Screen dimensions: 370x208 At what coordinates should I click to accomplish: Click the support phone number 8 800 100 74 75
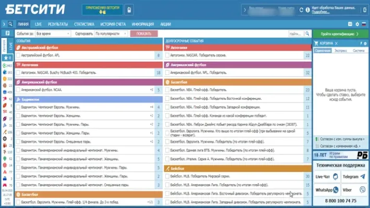click(340, 201)
